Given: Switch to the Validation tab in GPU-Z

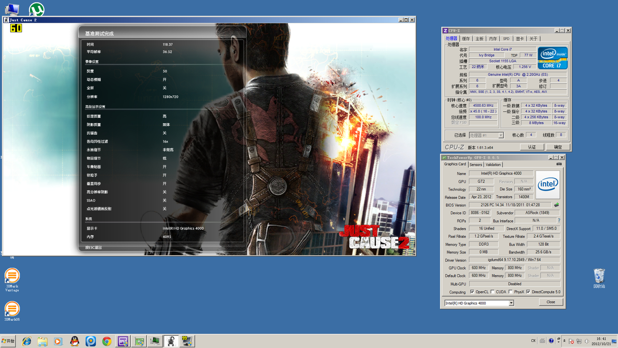Looking at the screenshot, I should [x=493, y=165].
